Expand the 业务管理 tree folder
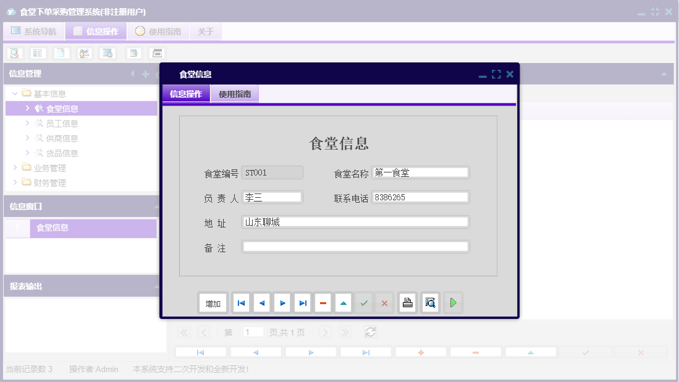This screenshot has width=679, height=382. [15, 168]
